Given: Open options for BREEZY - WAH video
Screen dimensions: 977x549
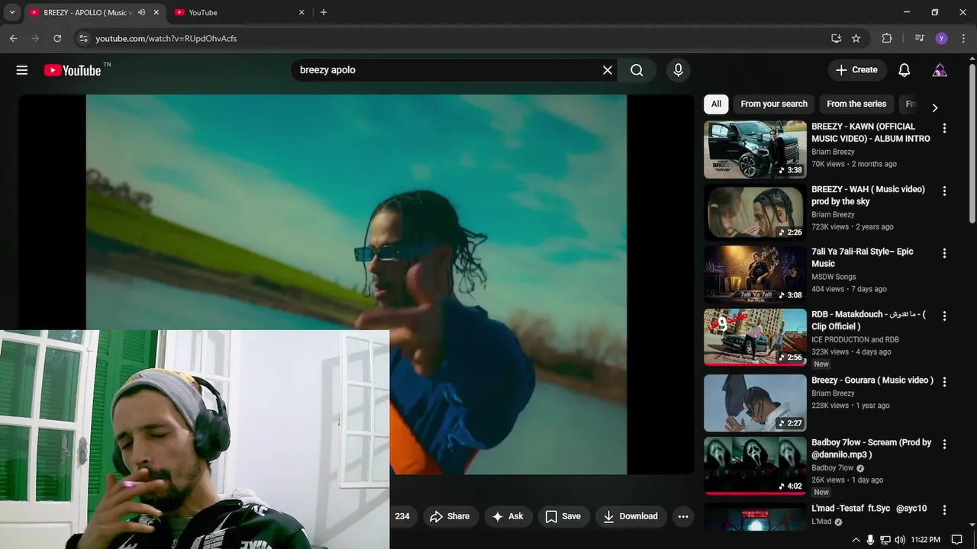Looking at the screenshot, I should coord(944,191).
